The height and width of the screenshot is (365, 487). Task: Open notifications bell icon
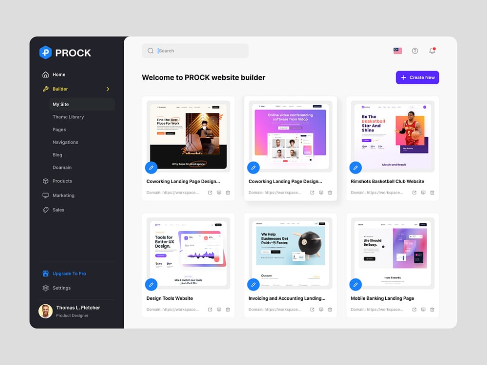[432, 51]
